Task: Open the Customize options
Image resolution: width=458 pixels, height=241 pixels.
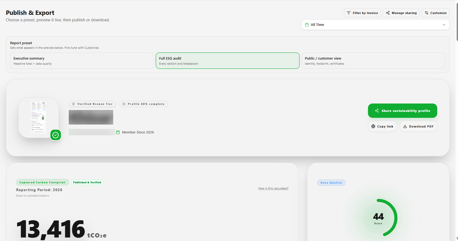Action: pyautogui.click(x=435, y=13)
